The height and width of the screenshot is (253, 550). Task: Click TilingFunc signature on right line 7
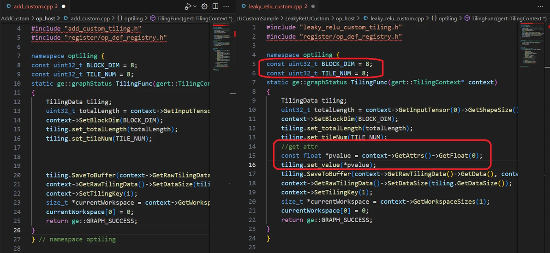click(381, 82)
